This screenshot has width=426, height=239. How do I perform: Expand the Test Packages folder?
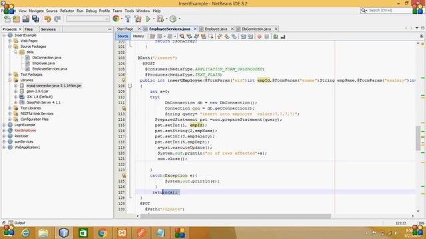pyautogui.click(x=10, y=74)
